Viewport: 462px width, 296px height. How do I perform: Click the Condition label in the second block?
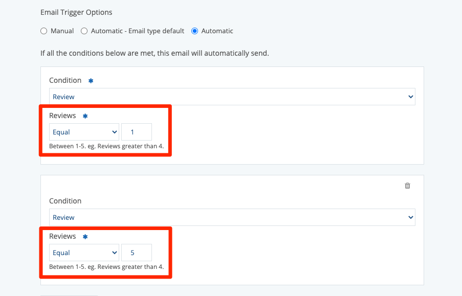(65, 201)
